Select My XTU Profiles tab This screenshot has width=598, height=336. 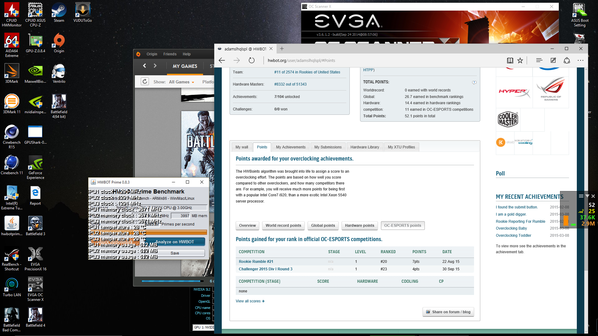[x=401, y=147]
